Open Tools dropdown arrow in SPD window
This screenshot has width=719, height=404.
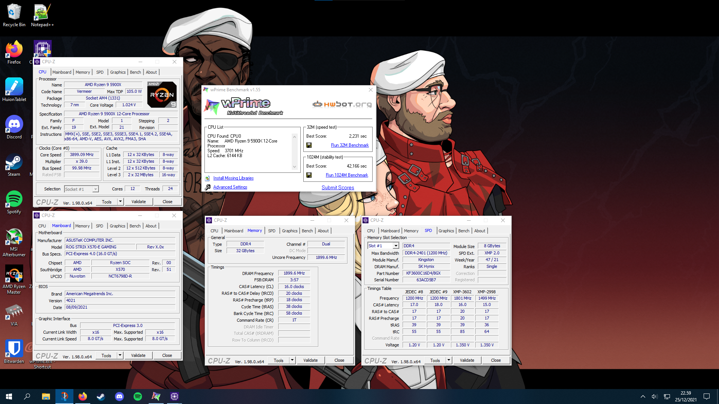[x=449, y=360]
